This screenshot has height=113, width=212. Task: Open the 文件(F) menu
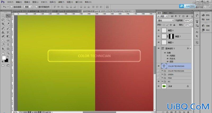(x=10, y=2)
